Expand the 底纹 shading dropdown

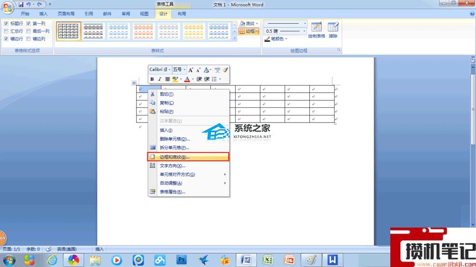point(257,23)
